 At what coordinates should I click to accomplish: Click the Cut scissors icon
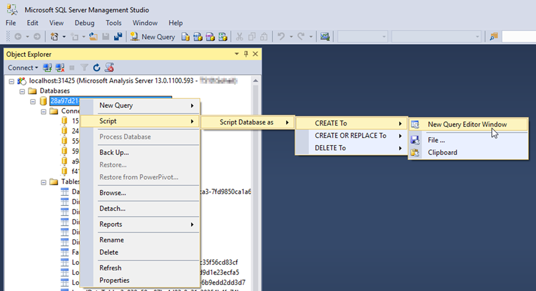[x=239, y=37]
